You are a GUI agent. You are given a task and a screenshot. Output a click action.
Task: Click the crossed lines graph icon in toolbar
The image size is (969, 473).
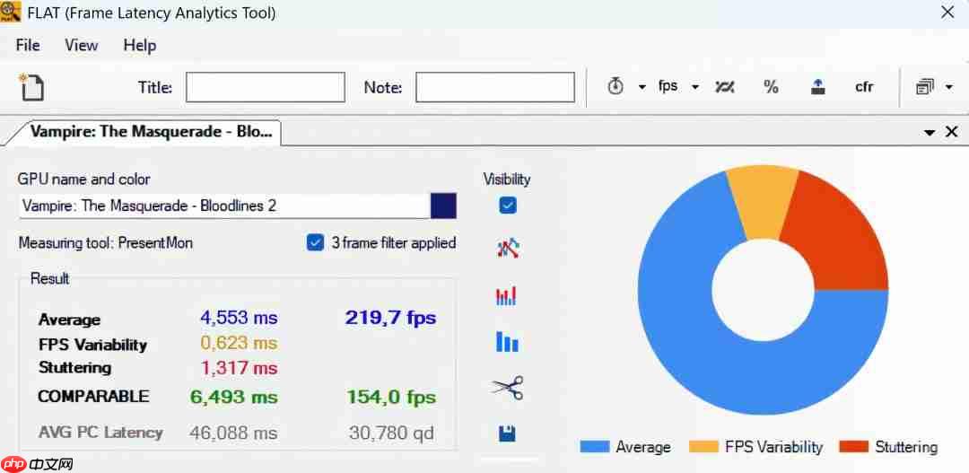tap(725, 87)
